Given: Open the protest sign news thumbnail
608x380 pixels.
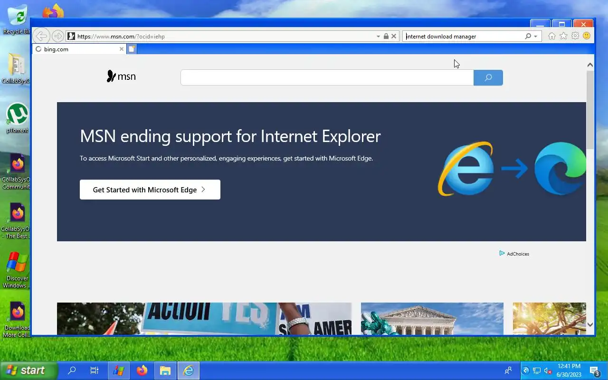Looking at the screenshot, I should (x=204, y=319).
